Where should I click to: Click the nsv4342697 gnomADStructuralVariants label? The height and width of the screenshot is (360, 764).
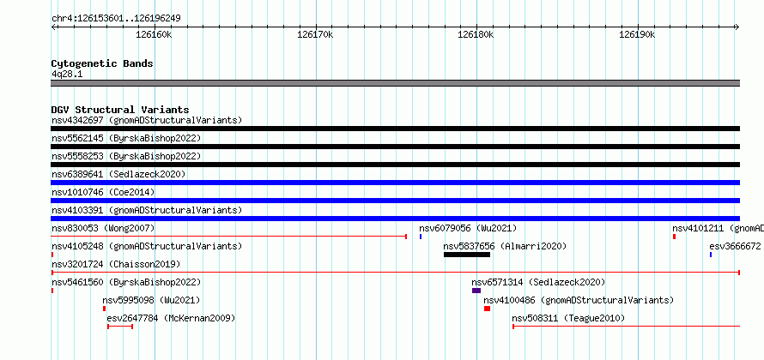pyautogui.click(x=147, y=120)
